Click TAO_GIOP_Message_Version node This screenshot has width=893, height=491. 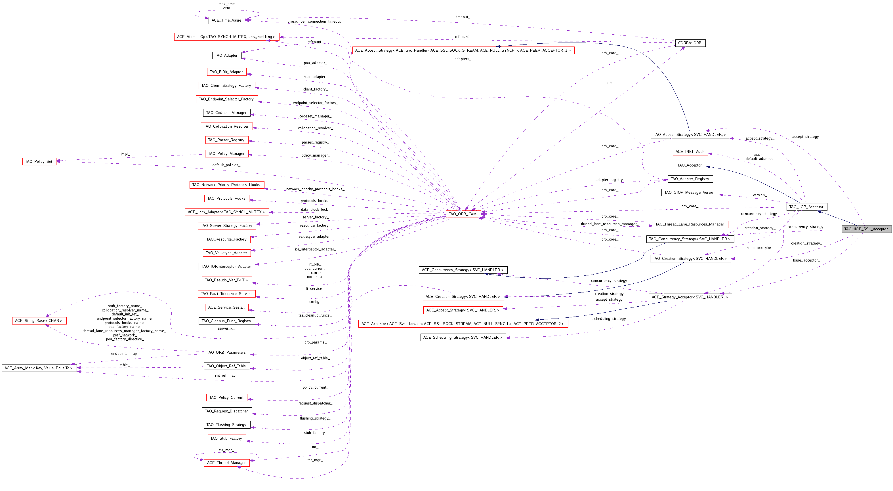690,192
